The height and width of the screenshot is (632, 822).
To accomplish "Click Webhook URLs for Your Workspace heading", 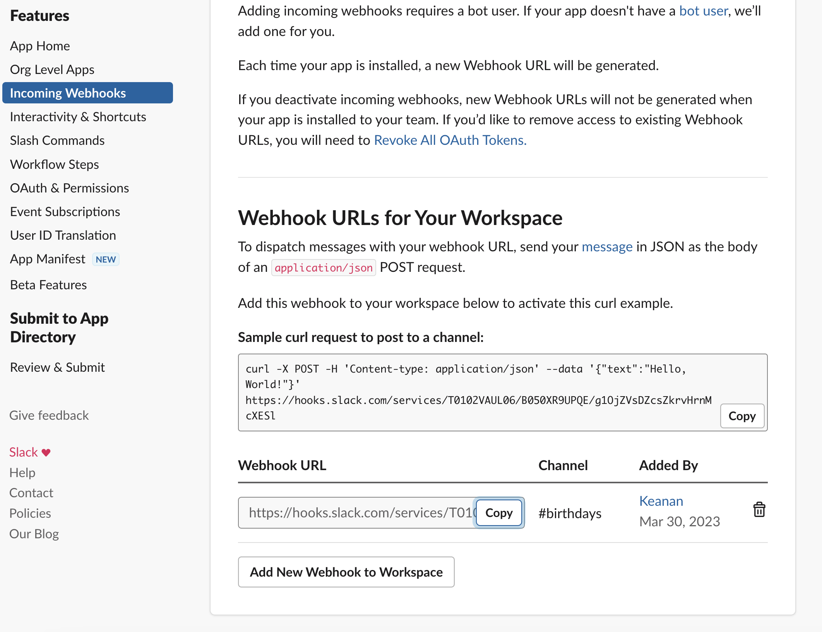I will (400, 218).
